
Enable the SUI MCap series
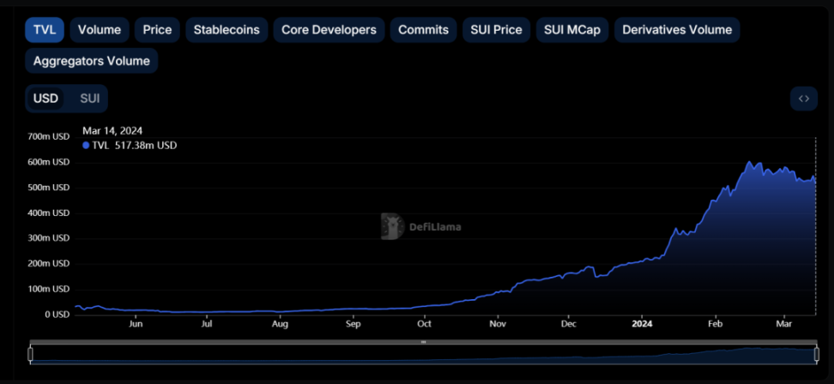572,29
